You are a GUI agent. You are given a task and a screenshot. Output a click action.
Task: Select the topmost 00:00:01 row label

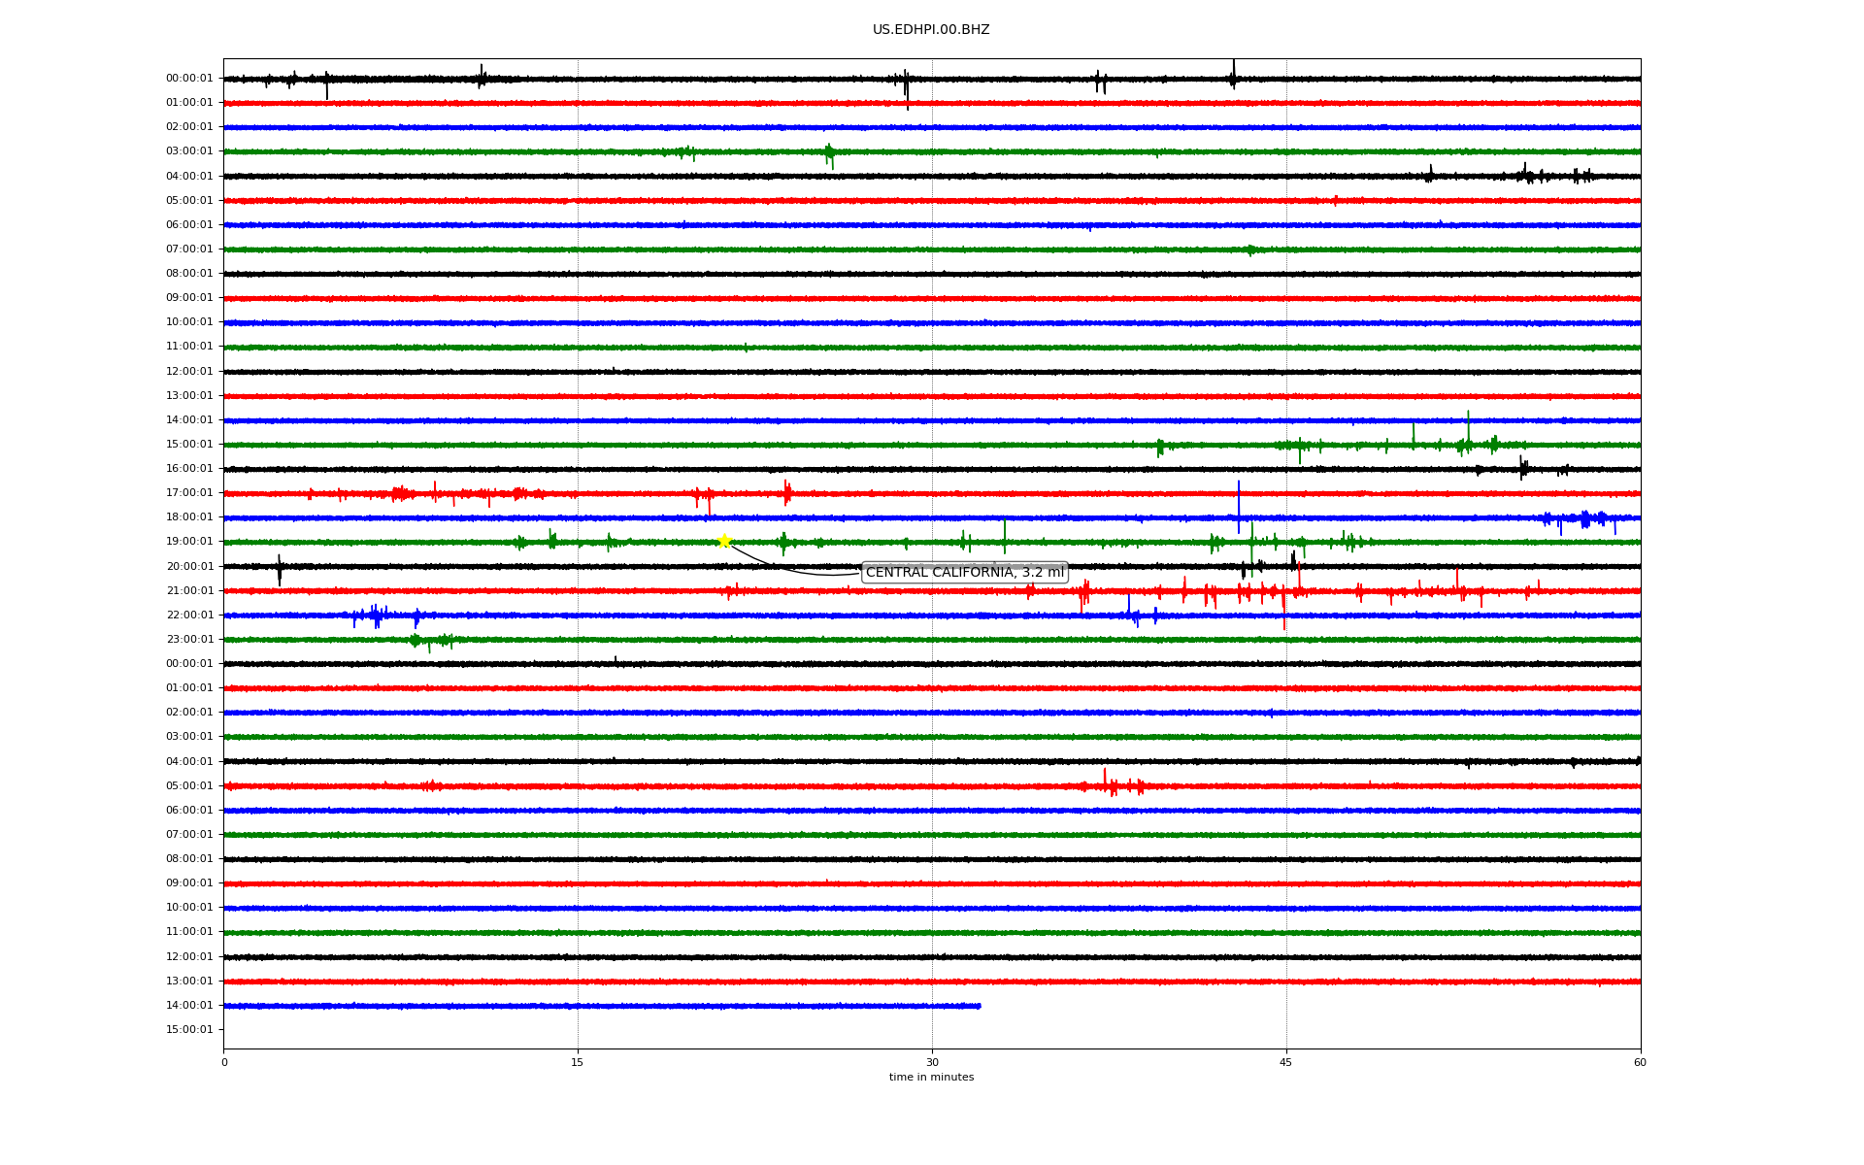(189, 79)
